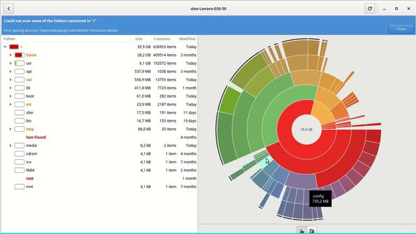Screen dimensions: 416x234
Task: Click the 28,2 GB size value
Action: (x=144, y=55)
